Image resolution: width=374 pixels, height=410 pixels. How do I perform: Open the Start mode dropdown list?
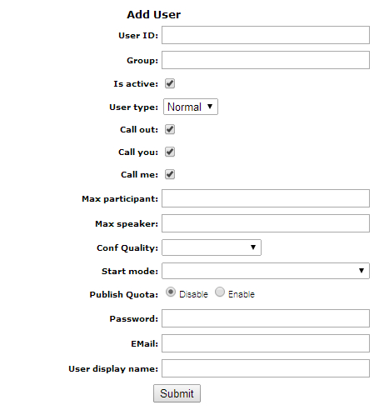pyautogui.click(x=266, y=271)
